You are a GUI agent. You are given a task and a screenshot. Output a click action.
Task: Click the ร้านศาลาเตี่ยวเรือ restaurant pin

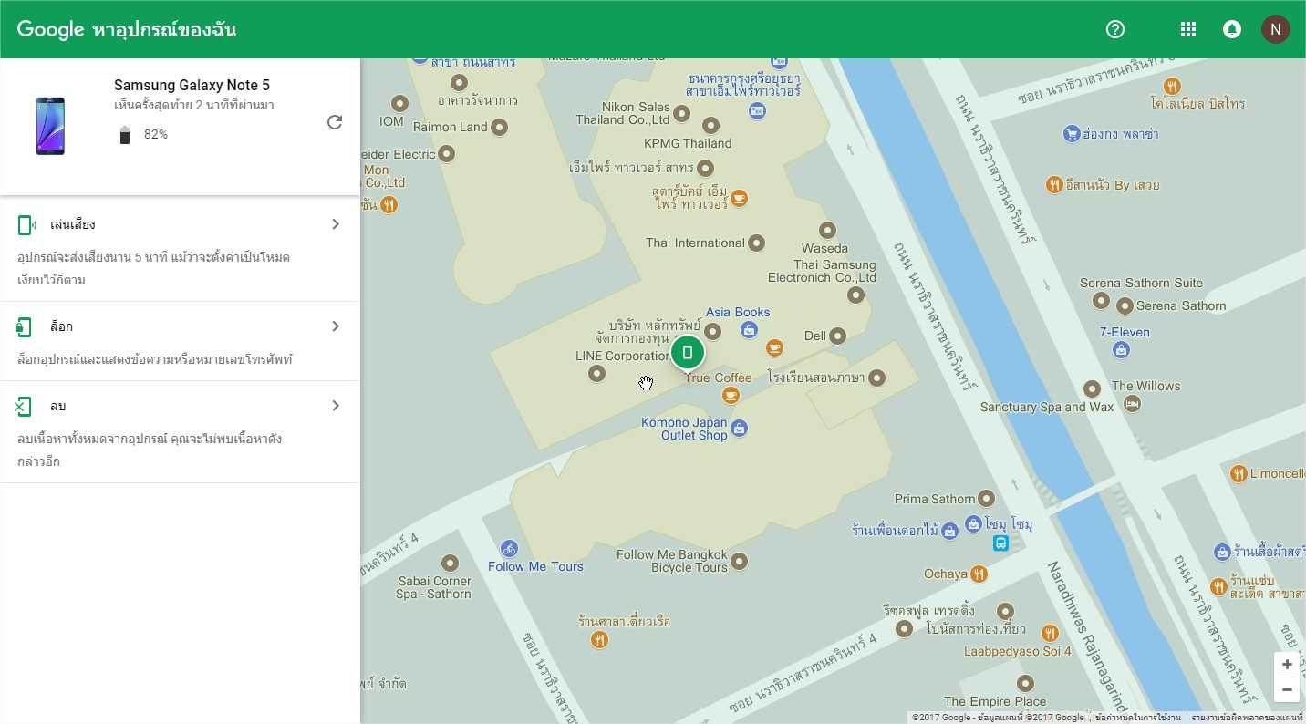(x=599, y=640)
